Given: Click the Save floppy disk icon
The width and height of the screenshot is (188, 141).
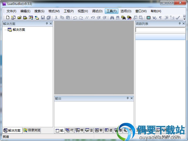Looking at the screenshot, I should coord(43,18).
